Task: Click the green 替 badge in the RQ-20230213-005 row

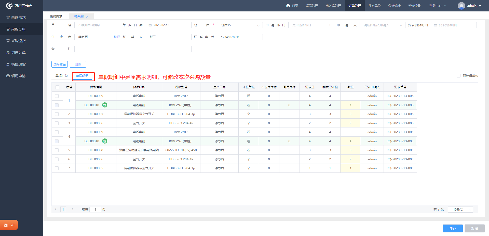Action: (x=105, y=141)
